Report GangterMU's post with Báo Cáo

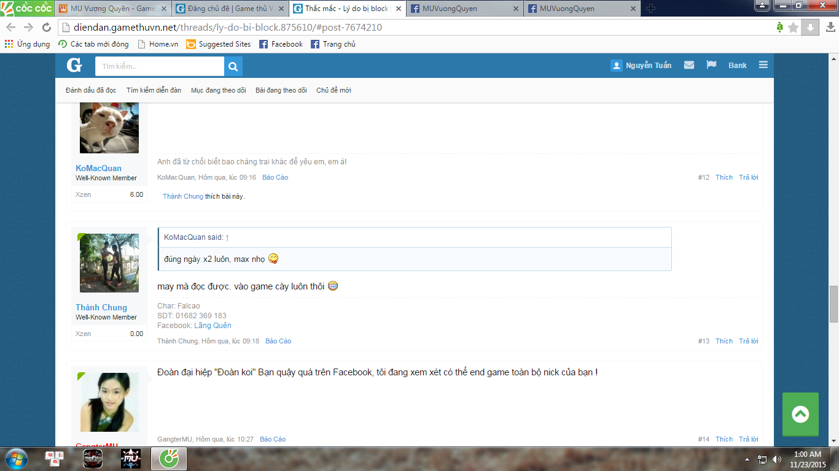point(273,439)
